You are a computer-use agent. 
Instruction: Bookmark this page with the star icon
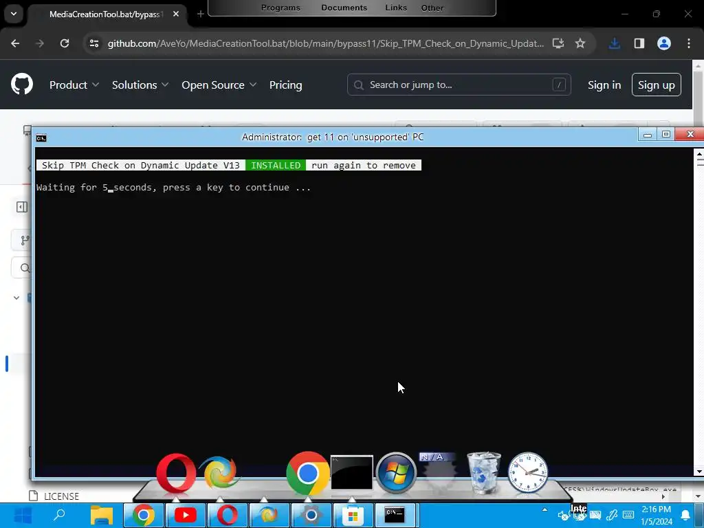click(x=580, y=43)
